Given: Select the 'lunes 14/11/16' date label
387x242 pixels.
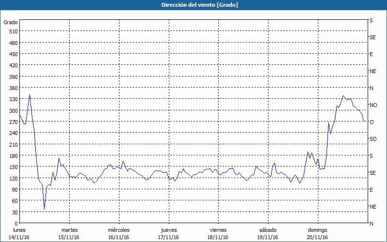Looking at the screenshot, I should [x=19, y=233].
